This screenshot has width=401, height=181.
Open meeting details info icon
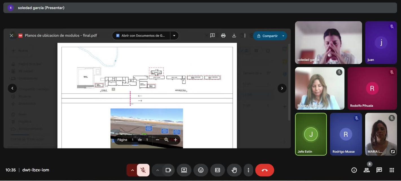tap(354, 170)
